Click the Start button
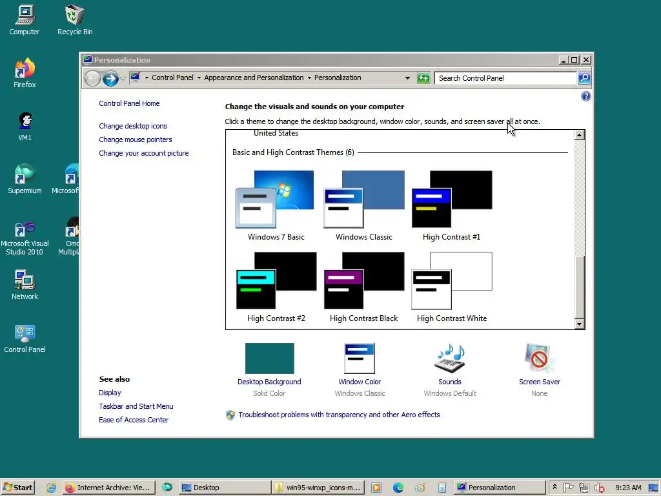This screenshot has height=496, width=661. tap(17, 488)
